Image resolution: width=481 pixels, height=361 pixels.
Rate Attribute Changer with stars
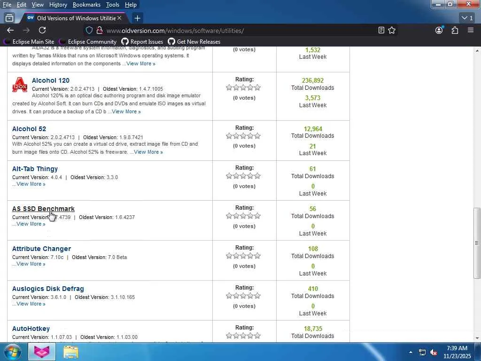pyautogui.click(x=243, y=256)
